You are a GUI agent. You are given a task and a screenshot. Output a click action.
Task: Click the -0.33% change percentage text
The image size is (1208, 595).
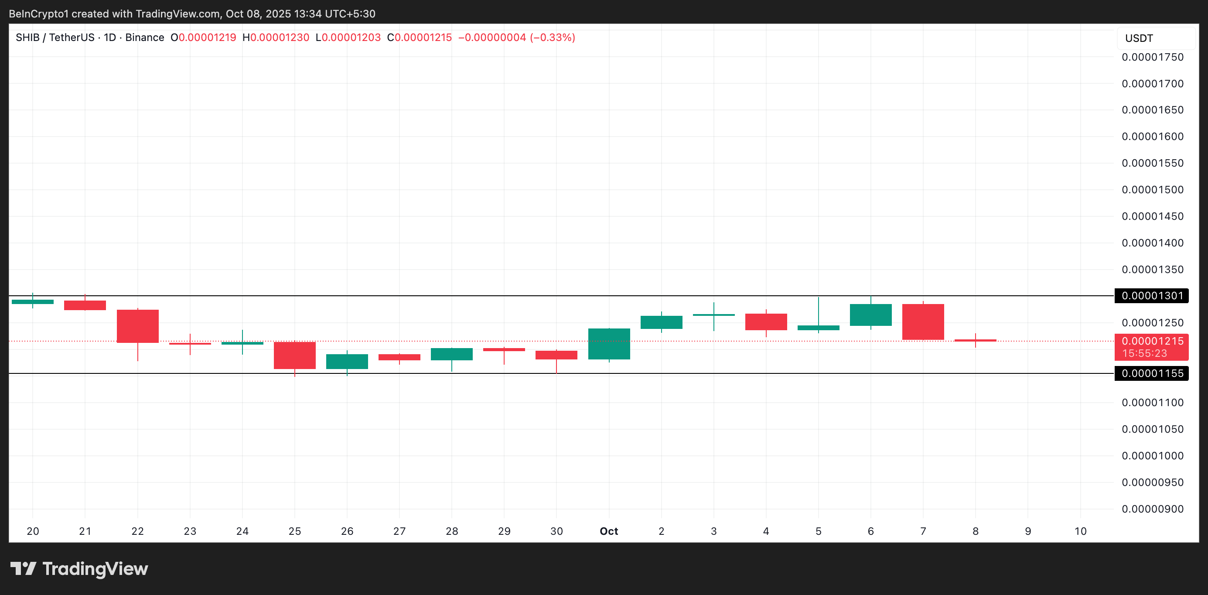click(553, 38)
